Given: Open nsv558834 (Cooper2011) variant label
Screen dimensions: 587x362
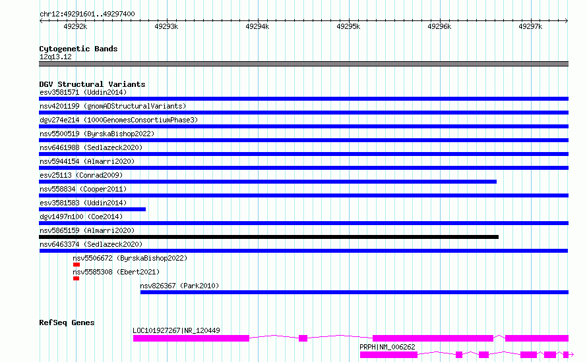Looking at the screenshot, I should point(83,189).
